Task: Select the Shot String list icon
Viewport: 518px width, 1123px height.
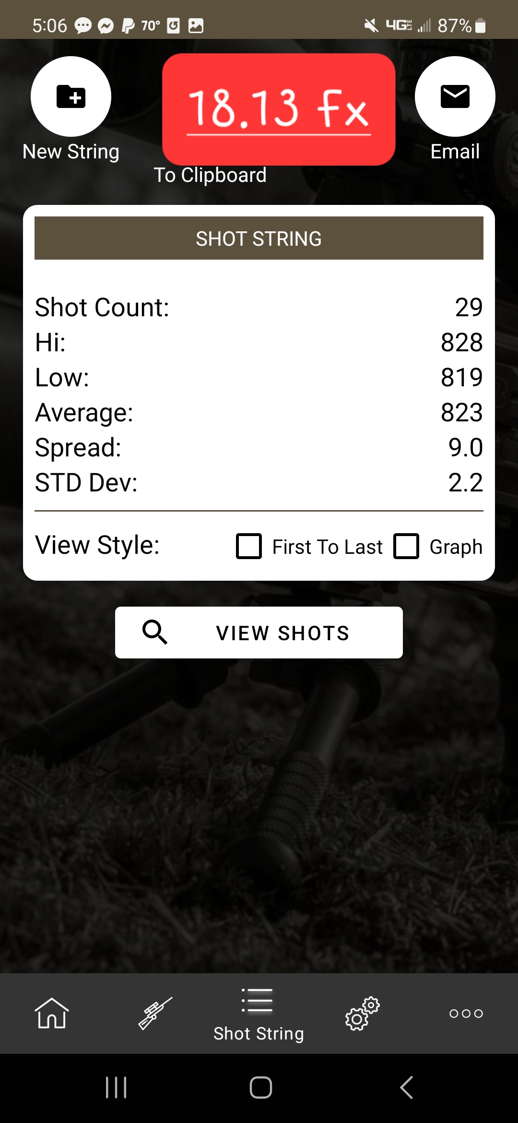Action: click(258, 1000)
